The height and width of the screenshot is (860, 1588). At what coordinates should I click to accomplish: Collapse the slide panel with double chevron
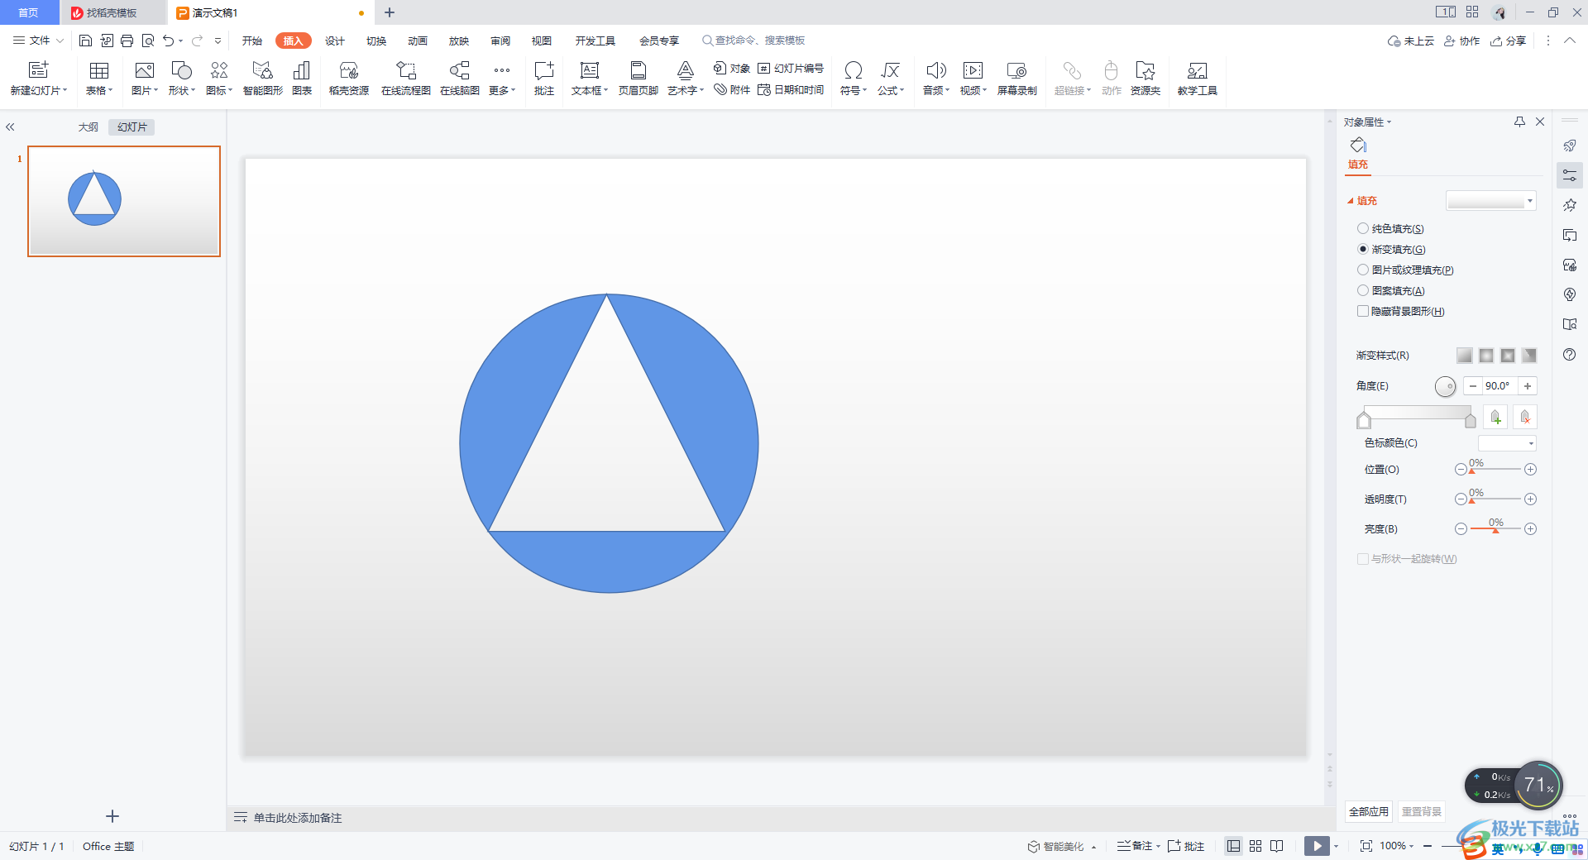point(10,127)
